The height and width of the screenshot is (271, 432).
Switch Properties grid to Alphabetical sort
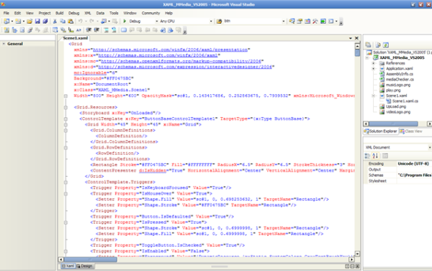(x=375, y=156)
